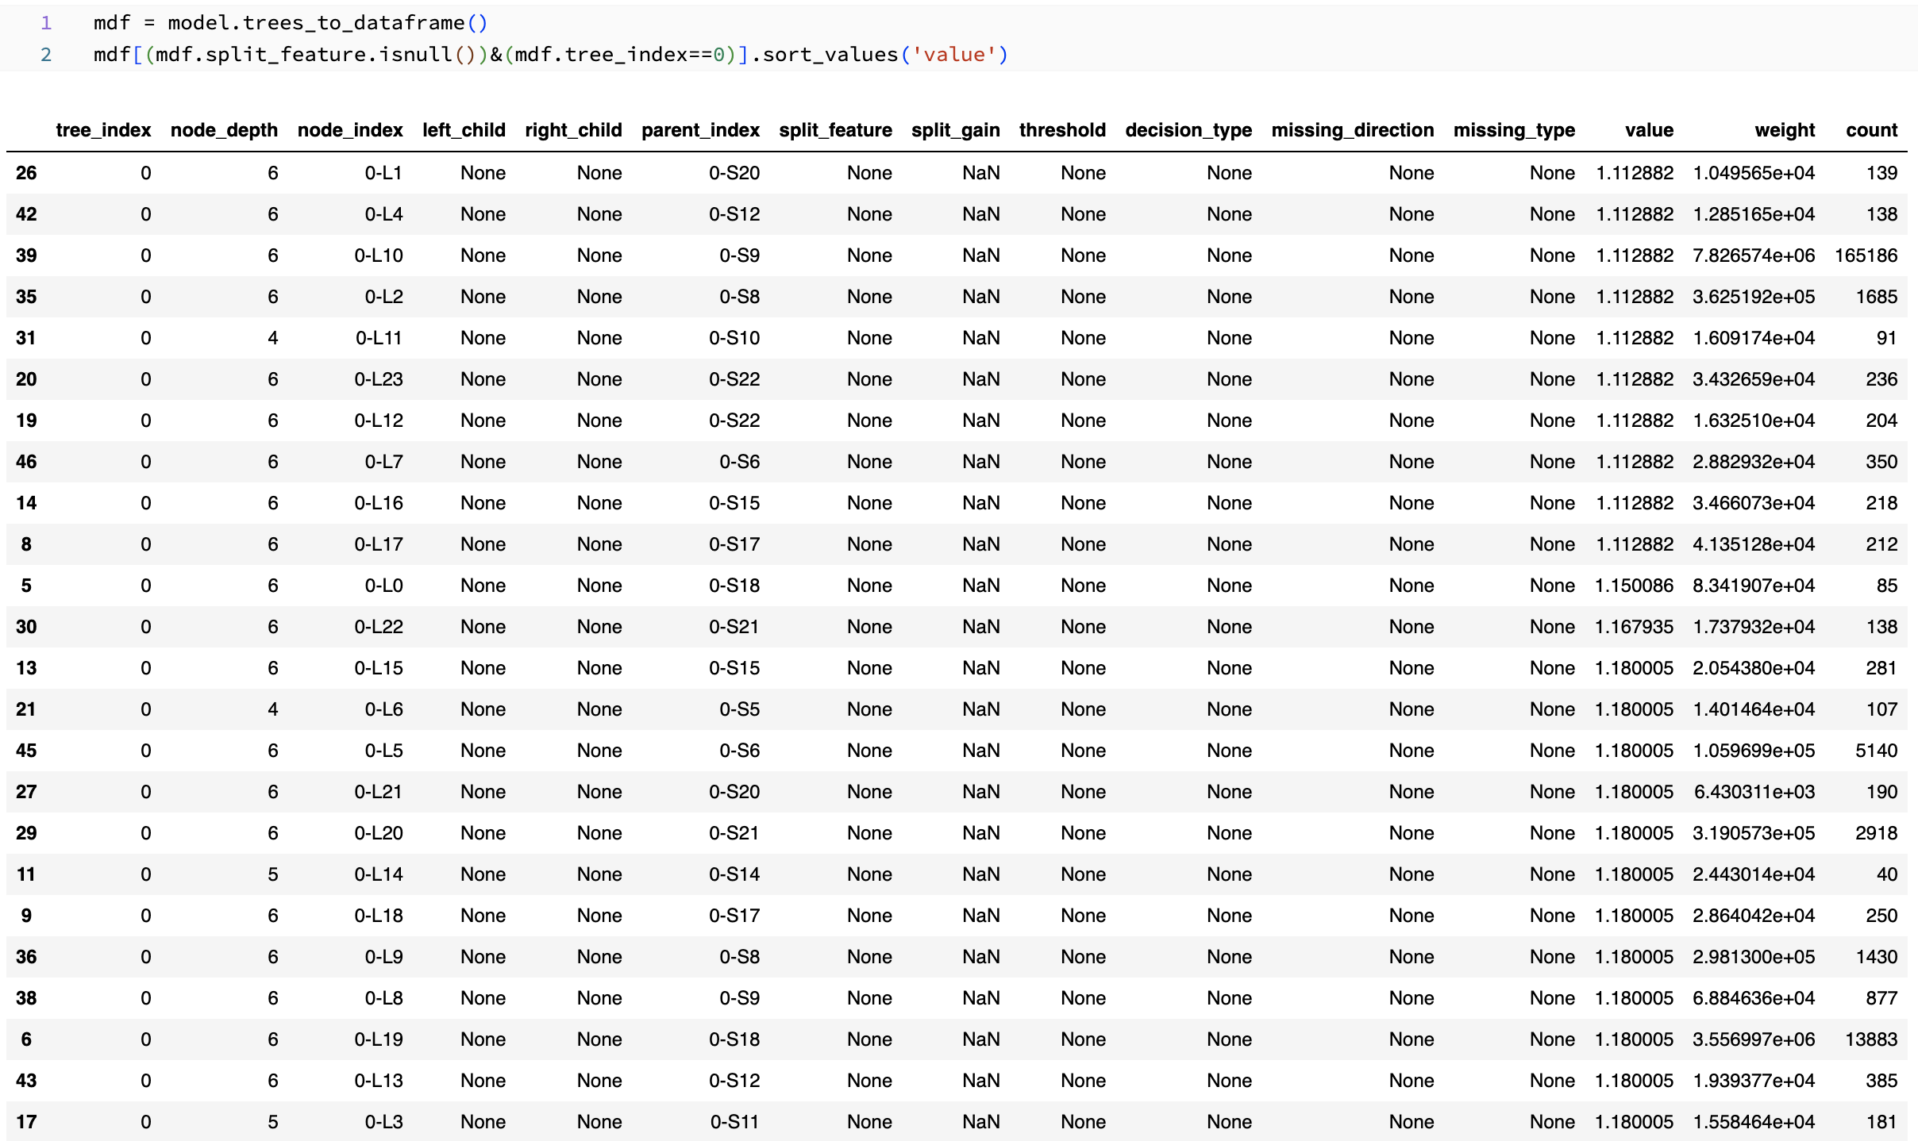Click the threshold column header

pos(1062,129)
